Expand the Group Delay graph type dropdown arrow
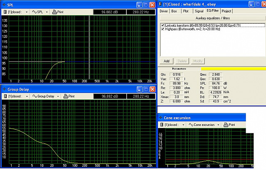Image resolution: width=266 pixels, height=170 pixels. pos(59,96)
